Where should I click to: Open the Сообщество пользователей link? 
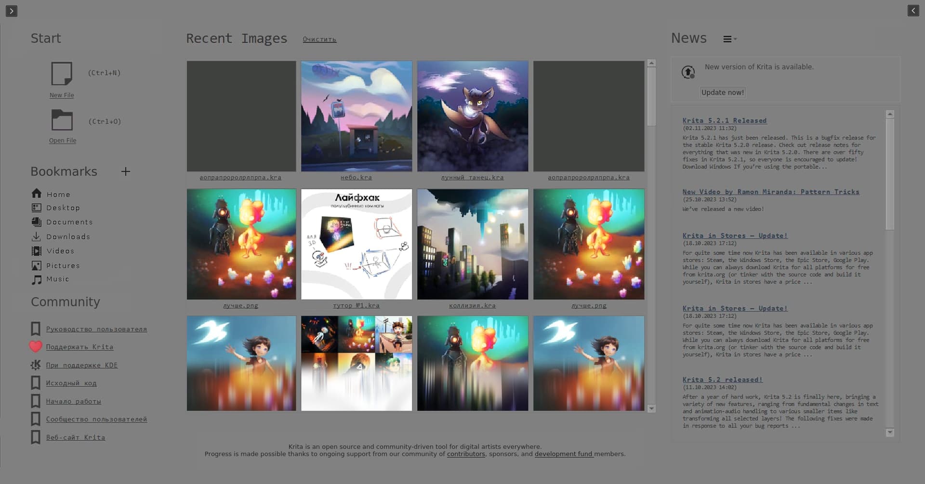[96, 419]
